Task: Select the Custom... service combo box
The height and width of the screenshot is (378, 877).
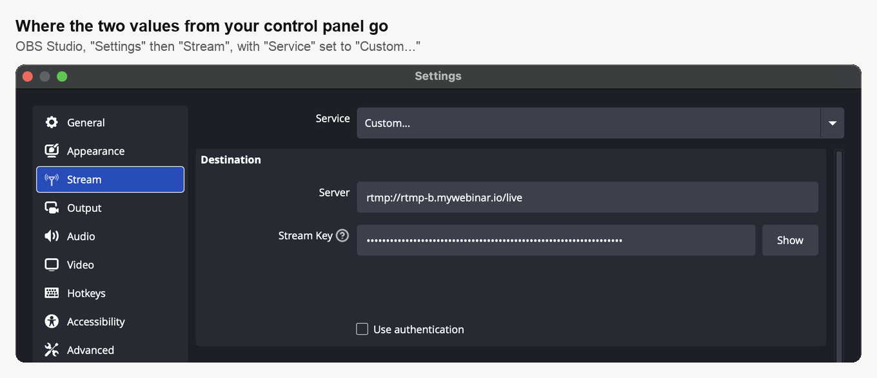Action: 600,123
